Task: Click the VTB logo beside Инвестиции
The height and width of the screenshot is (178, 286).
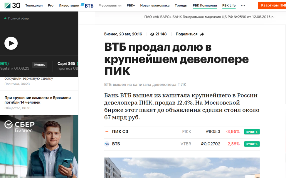Action: (x=87, y=6)
